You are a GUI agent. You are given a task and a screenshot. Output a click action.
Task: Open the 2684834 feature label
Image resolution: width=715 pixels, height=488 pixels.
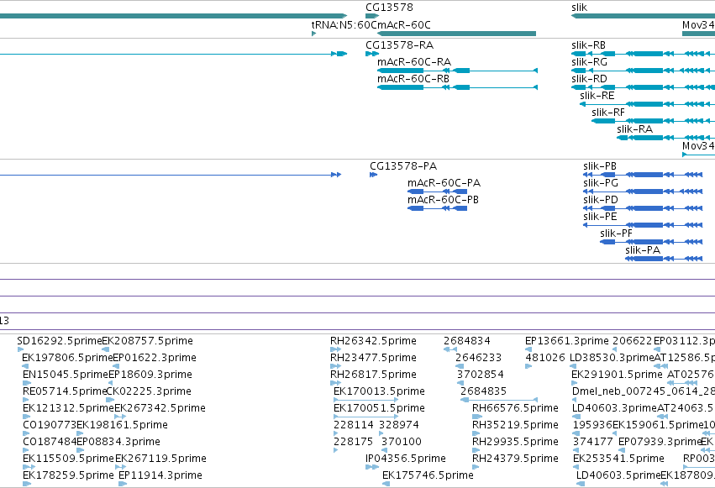point(467,341)
